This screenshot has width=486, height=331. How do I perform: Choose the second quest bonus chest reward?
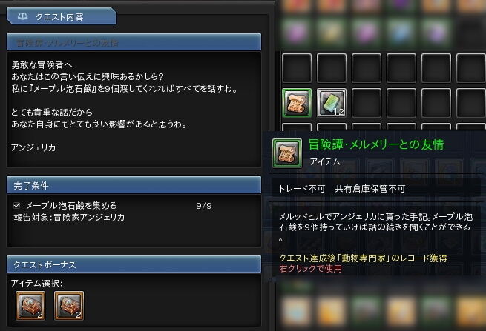pos(69,306)
